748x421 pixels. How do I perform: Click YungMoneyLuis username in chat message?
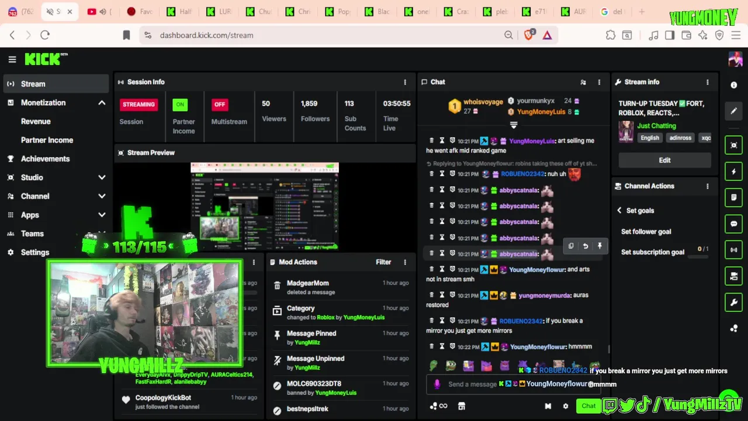(532, 141)
